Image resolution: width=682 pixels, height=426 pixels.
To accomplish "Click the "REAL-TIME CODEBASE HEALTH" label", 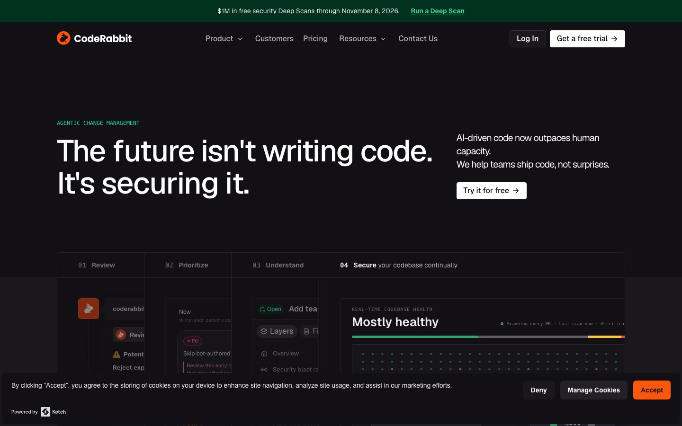I will click(392, 310).
